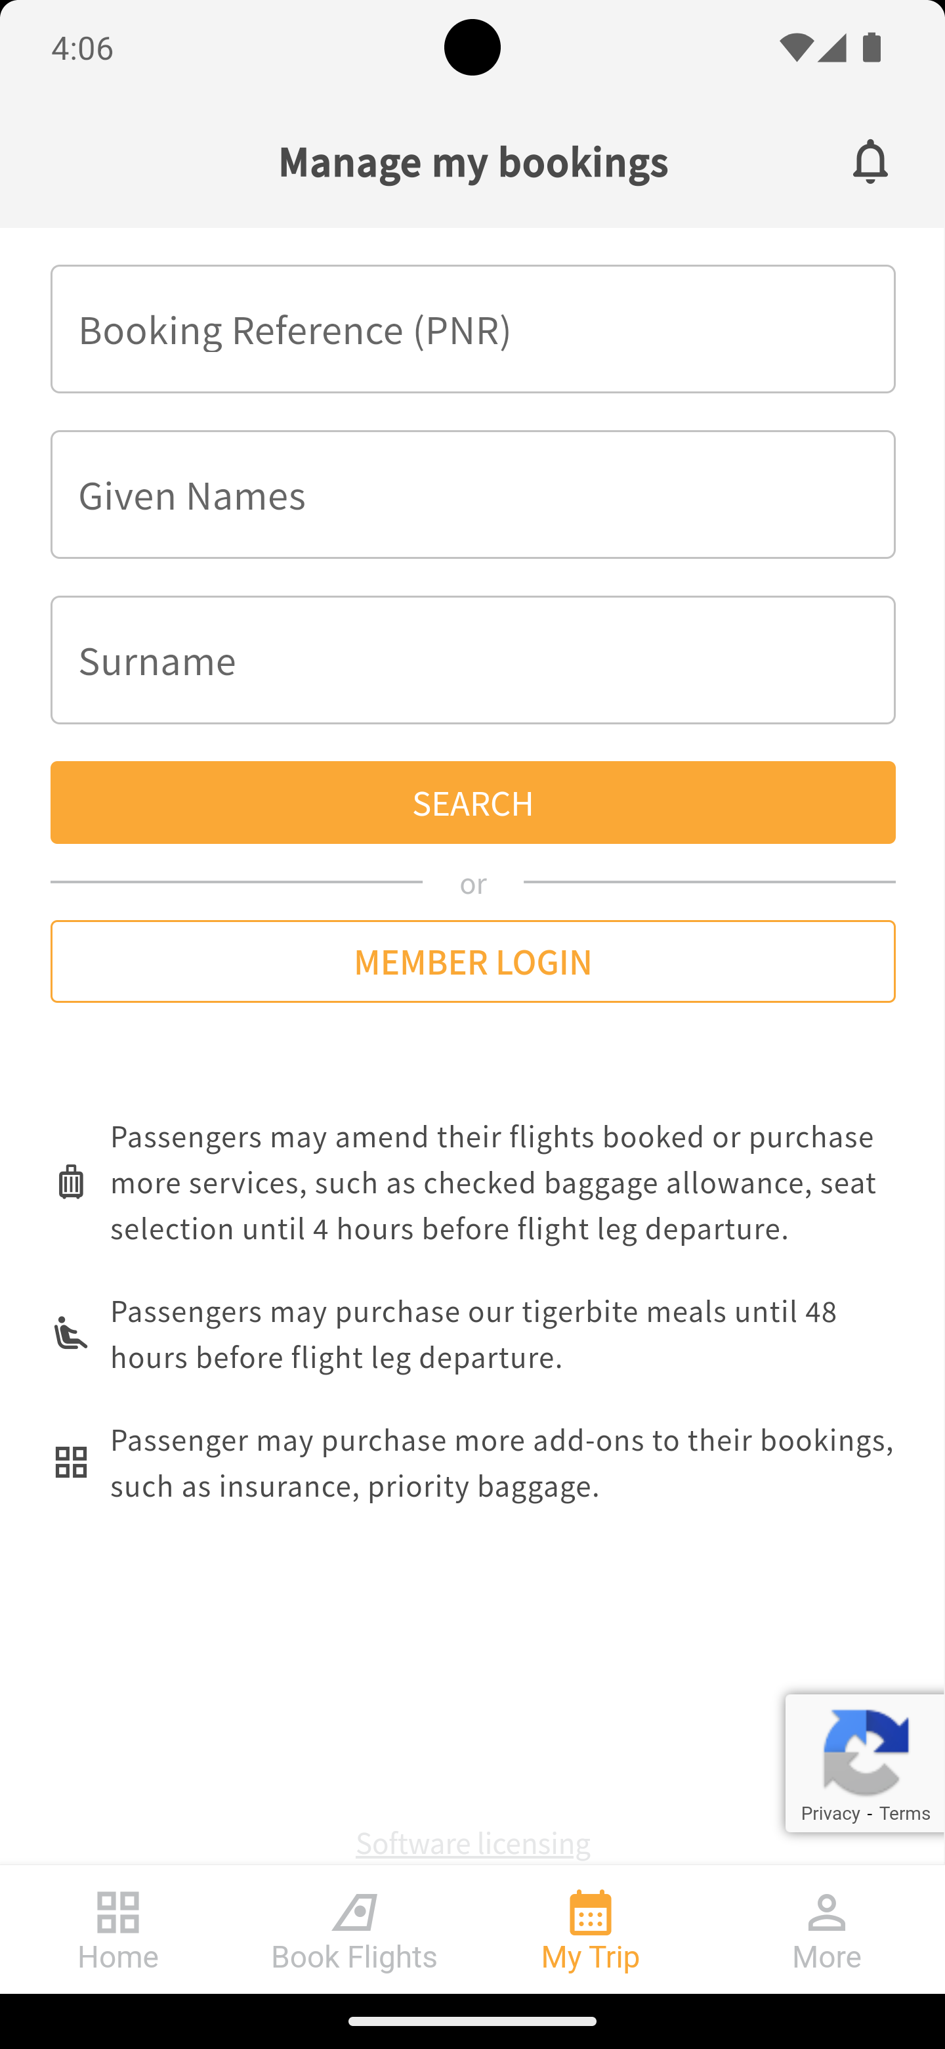Tap the MEMBER LOGIN button
This screenshot has height=2049, width=945.
point(473,961)
